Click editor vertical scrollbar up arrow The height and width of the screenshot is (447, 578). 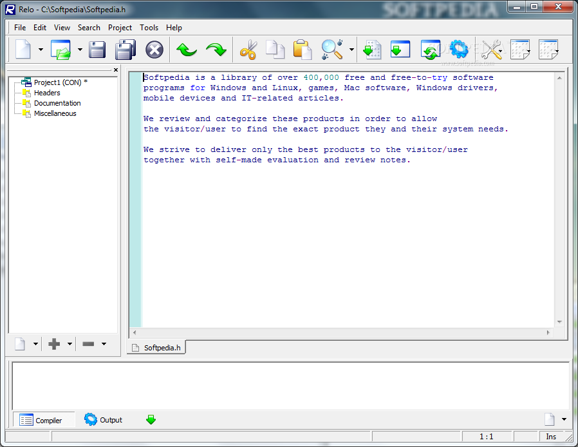[x=559, y=78]
